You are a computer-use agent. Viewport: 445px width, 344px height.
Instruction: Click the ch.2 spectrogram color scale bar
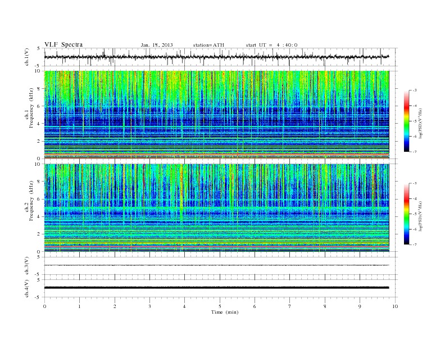coord(407,214)
